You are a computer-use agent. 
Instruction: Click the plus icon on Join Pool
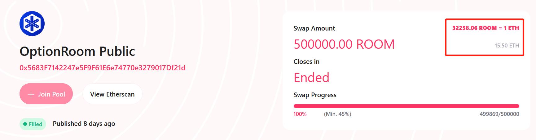(x=31, y=95)
